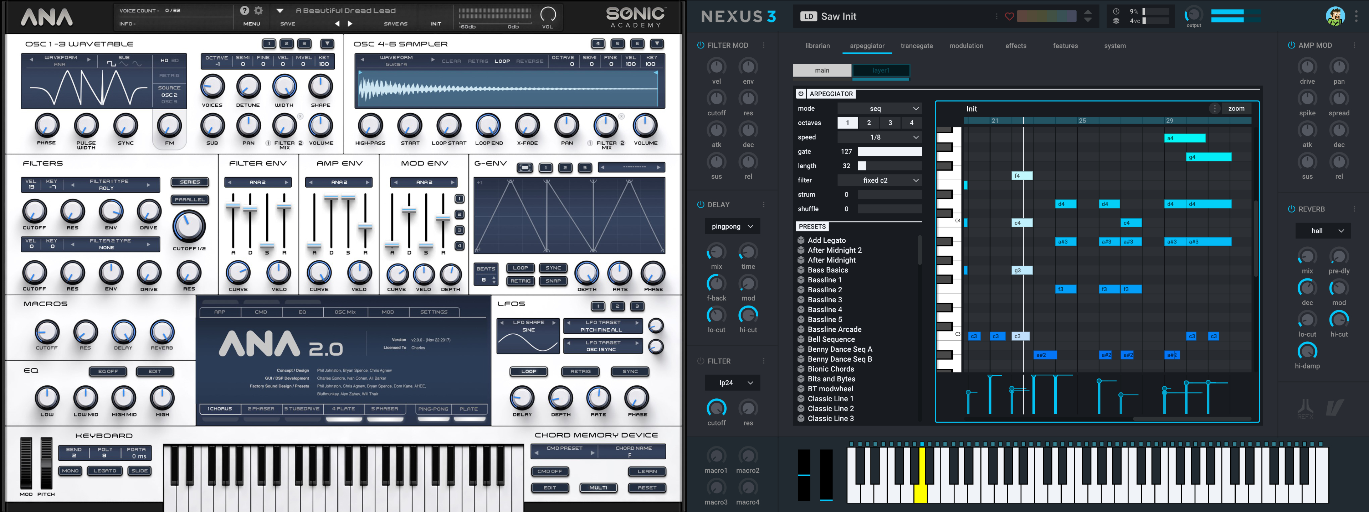Open arpeggiator Init pattern dots menu
Screen dimensions: 1369x512
[x=1214, y=109]
